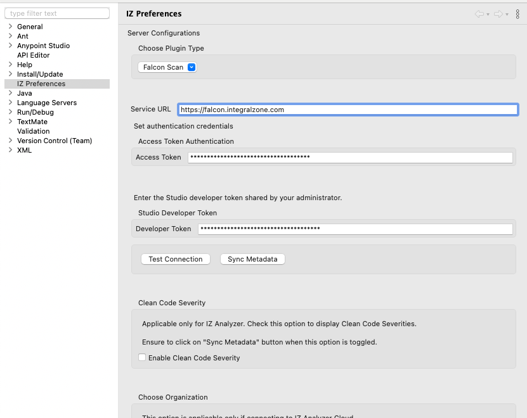Screen dimensions: 527x418
Task: Expand the Language Servers node
Action: pyautogui.click(x=10, y=103)
